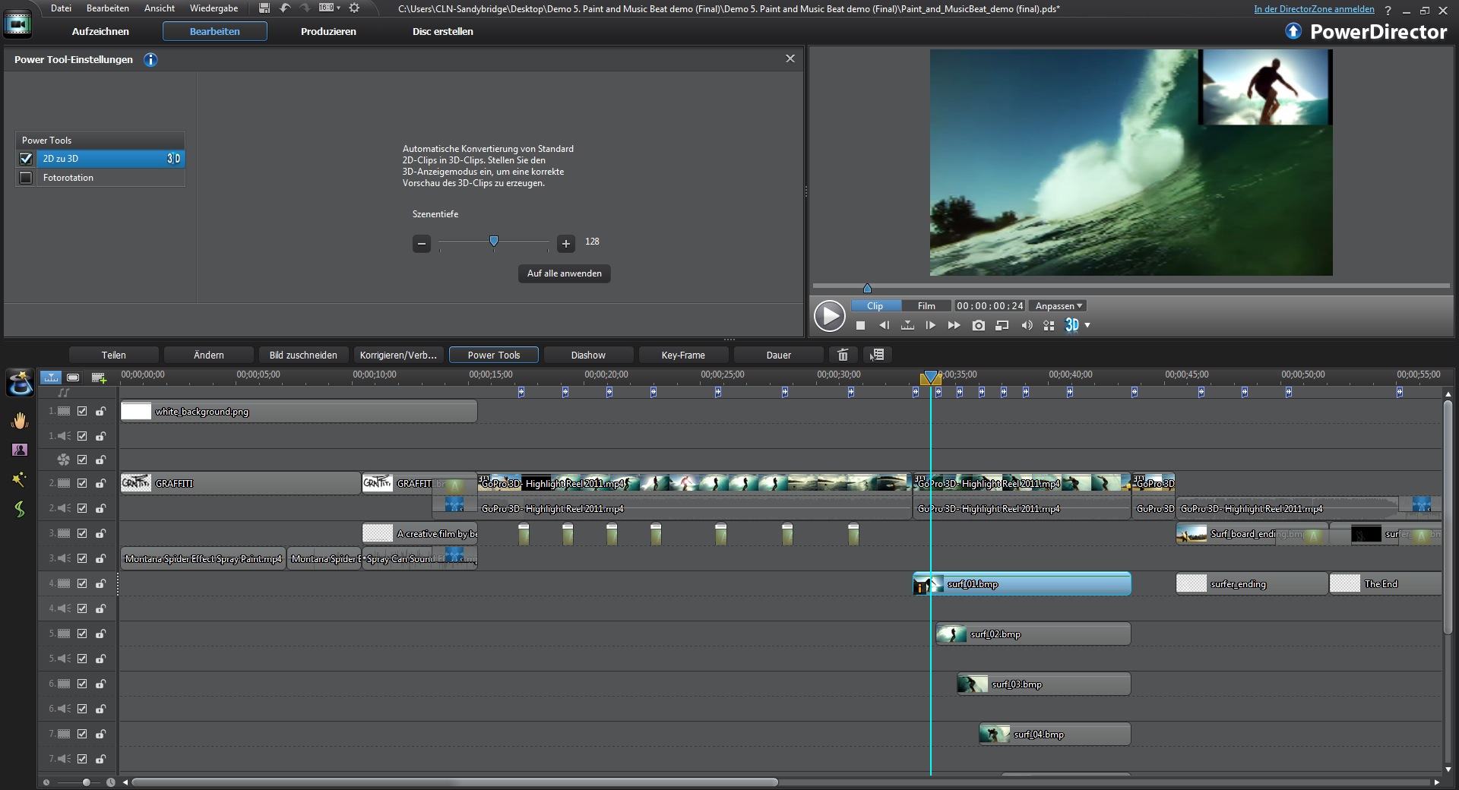Open the 3D display configuration dropdown arrow
Image resolution: width=1459 pixels, height=790 pixels.
click(1087, 325)
